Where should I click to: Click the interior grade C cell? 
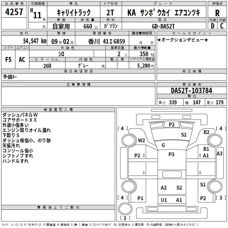222,26
